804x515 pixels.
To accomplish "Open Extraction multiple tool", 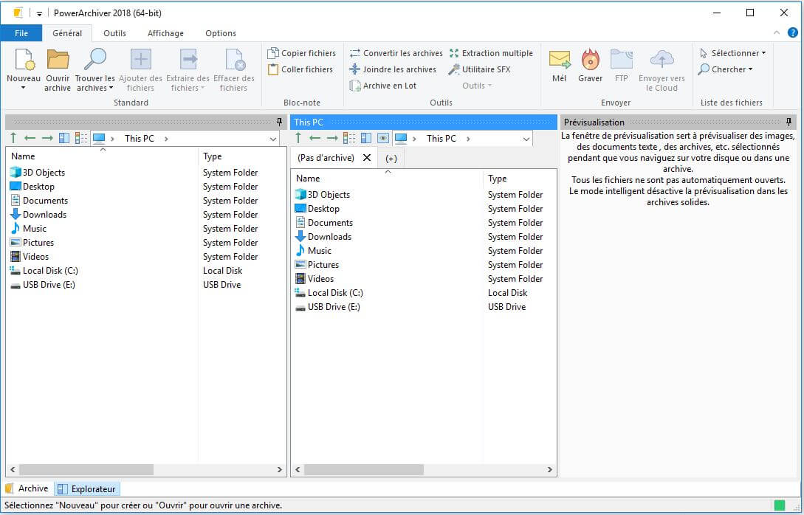I will click(x=490, y=53).
